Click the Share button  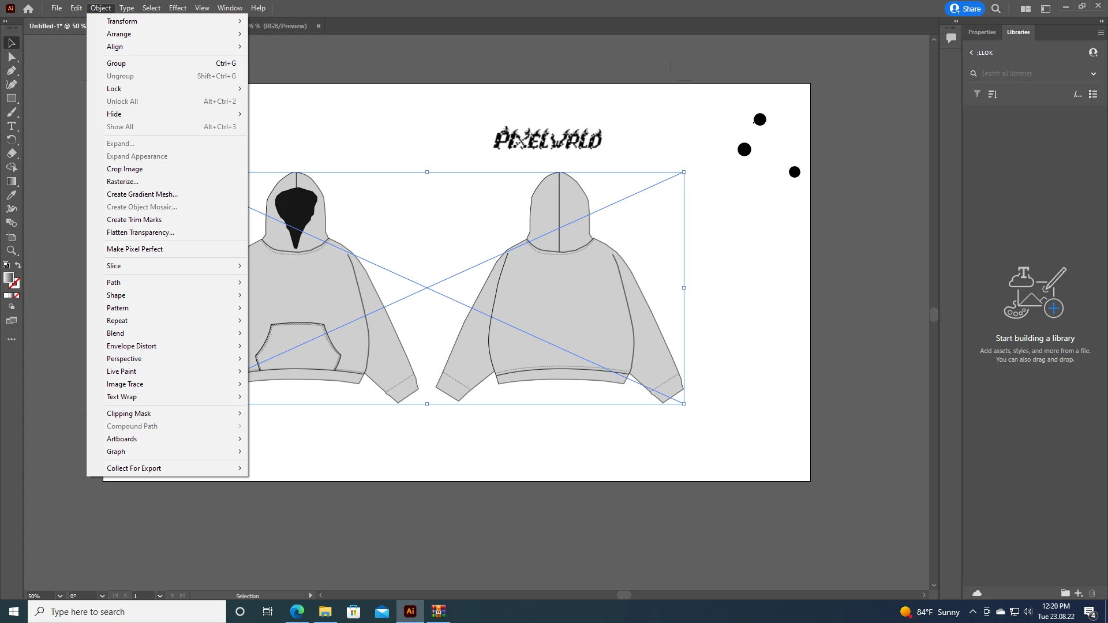coord(965,9)
